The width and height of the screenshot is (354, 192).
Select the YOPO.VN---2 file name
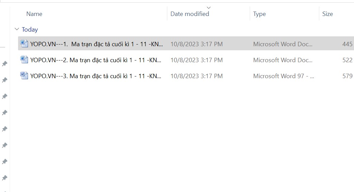pos(96,60)
